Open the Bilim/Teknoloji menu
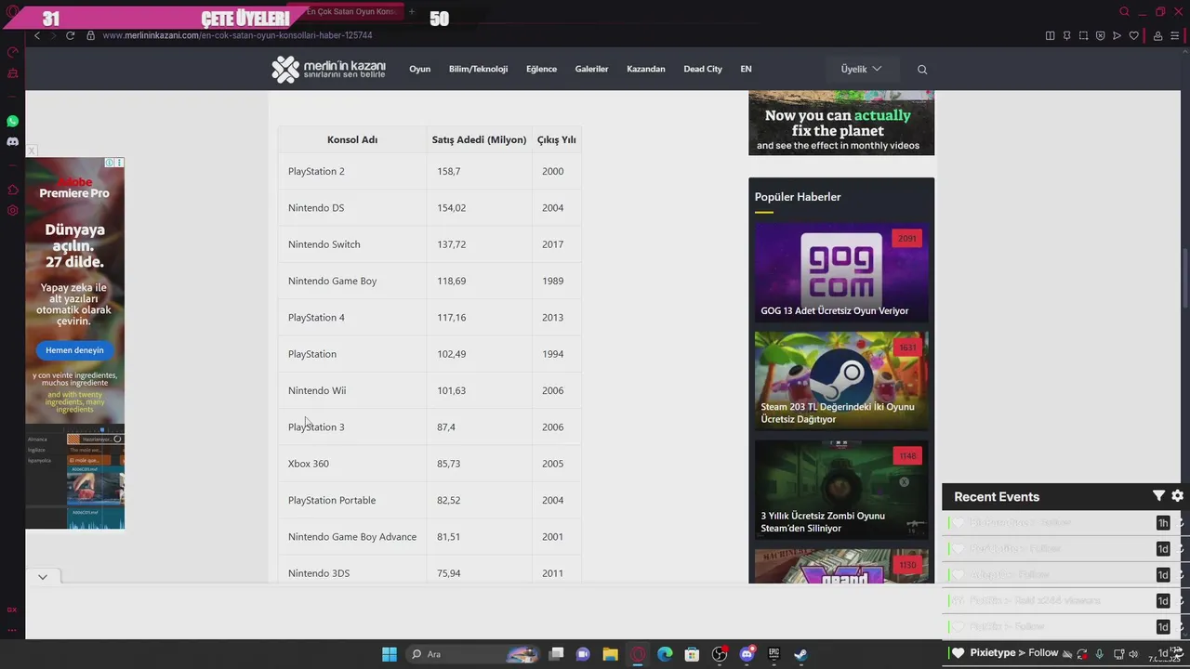Screen dimensions: 1190x669 tap(478, 69)
